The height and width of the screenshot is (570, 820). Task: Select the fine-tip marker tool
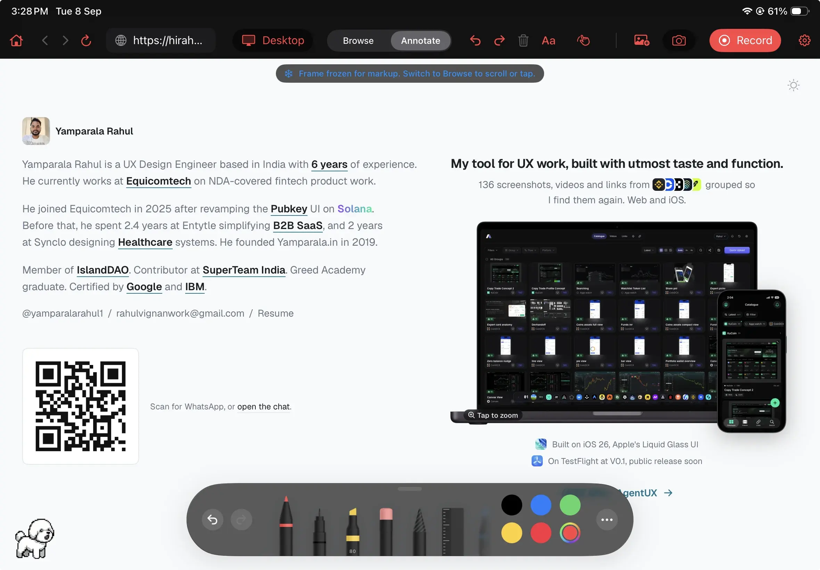click(320, 532)
